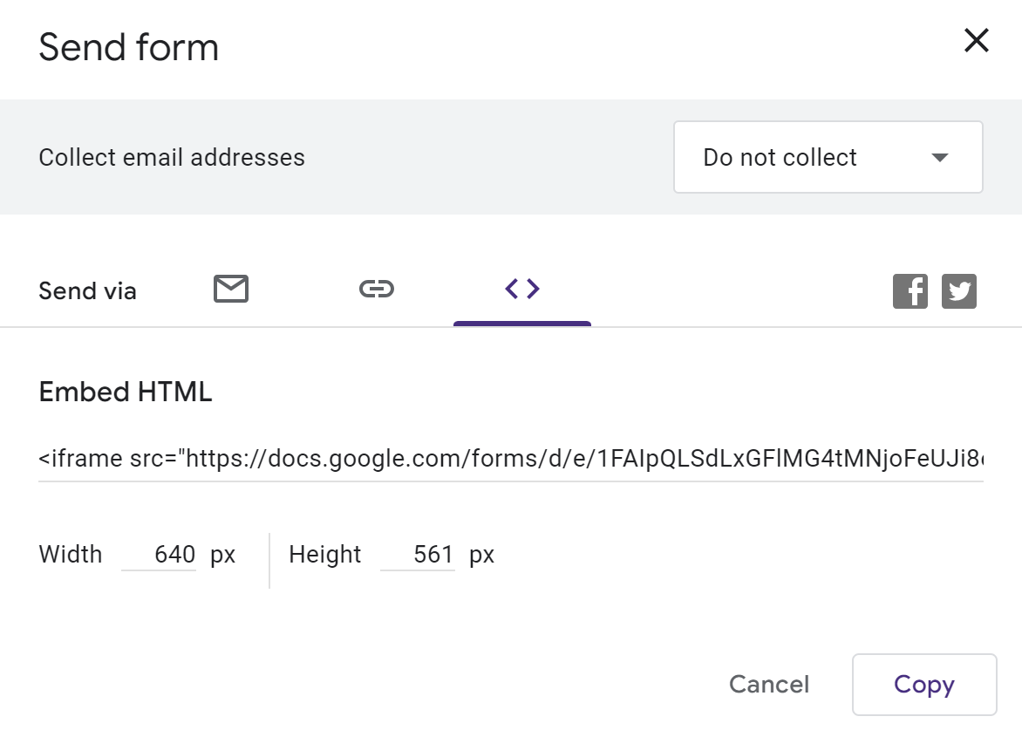Click the Height value field showing 561
Screen dimensions: 1022x737
(x=419, y=555)
